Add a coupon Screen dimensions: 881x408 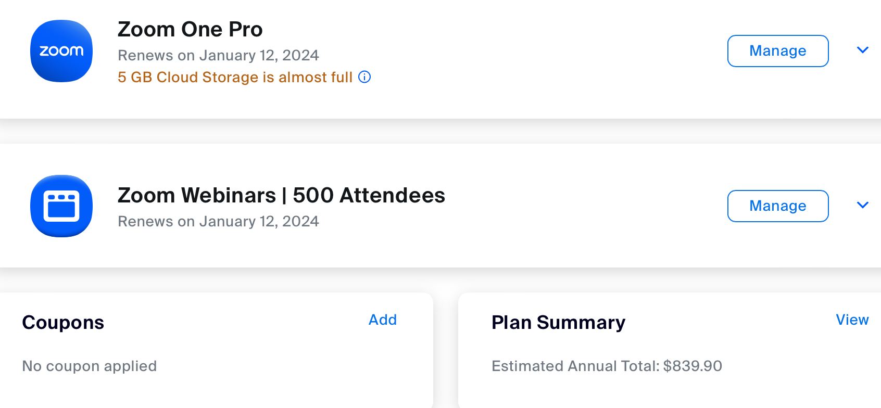click(383, 320)
